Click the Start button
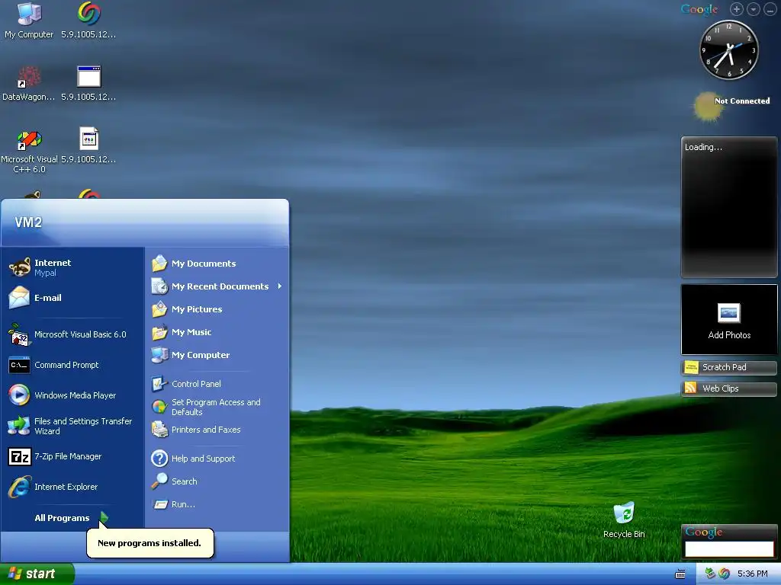The image size is (781, 585). point(37,574)
